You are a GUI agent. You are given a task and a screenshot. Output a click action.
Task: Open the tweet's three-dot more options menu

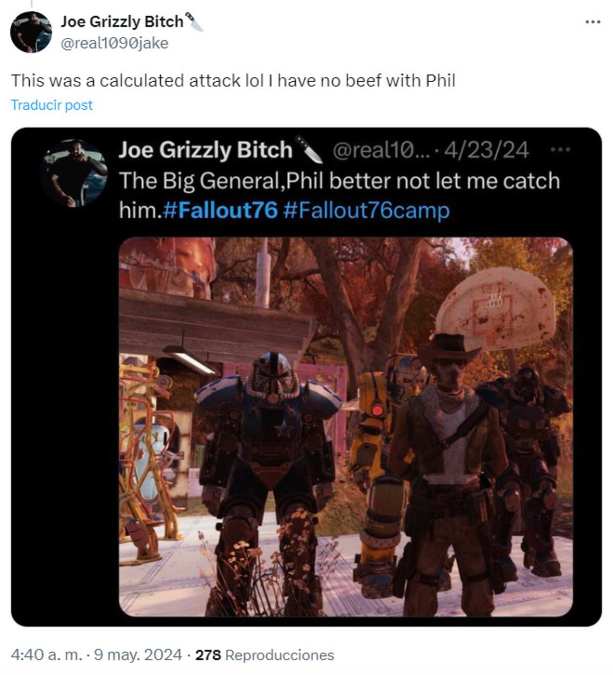(x=592, y=22)
